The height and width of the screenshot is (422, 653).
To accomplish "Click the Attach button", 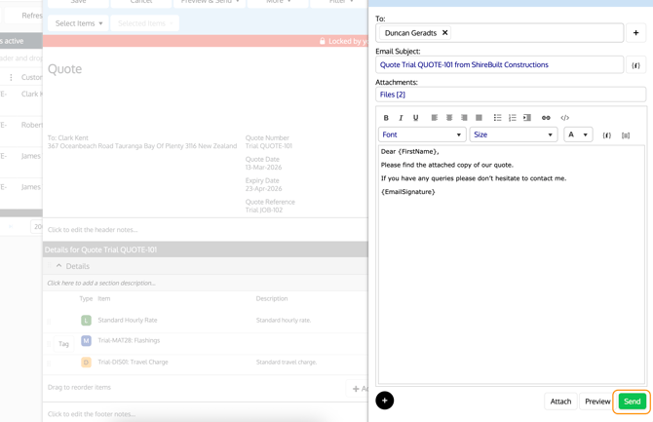I will [560, 402].
